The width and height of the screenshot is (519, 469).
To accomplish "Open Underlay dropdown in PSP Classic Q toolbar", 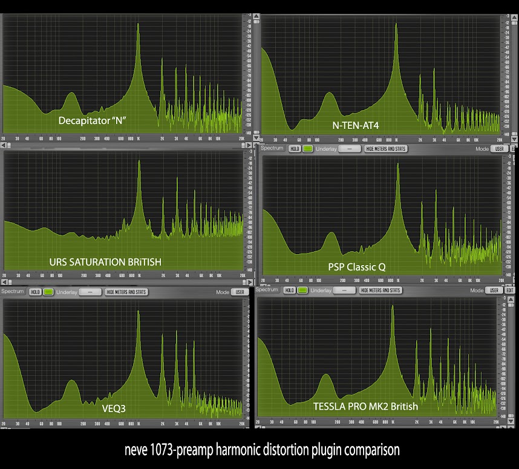I will point(350,149).
